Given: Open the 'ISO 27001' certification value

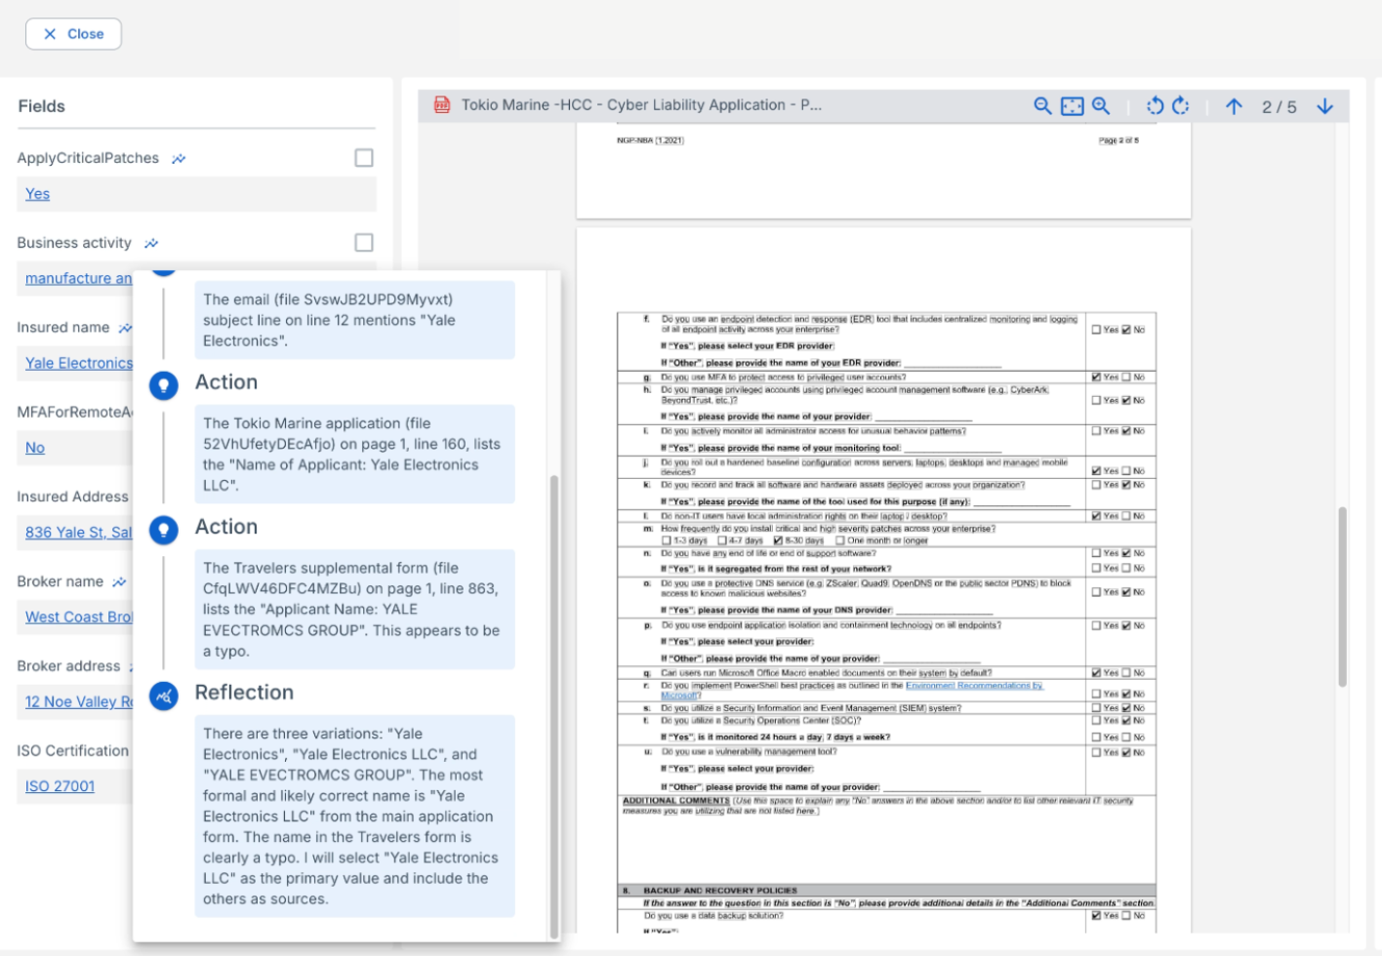Looking at the screenshot, I should [x=60, y=786].
